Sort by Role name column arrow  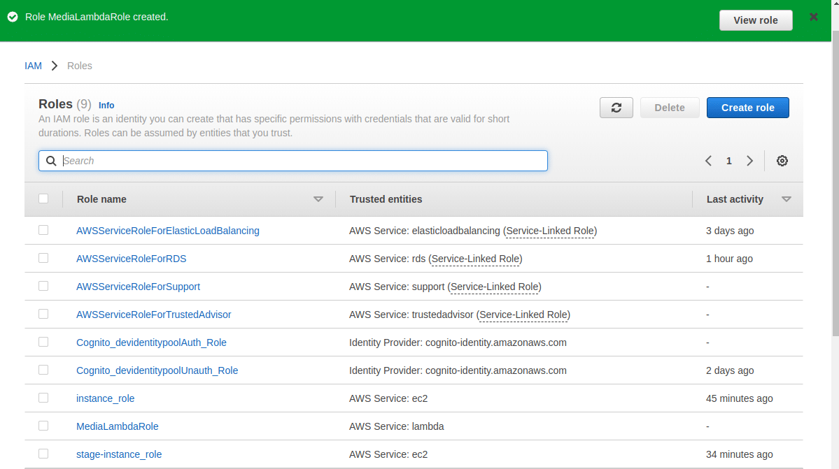[318, 199]
